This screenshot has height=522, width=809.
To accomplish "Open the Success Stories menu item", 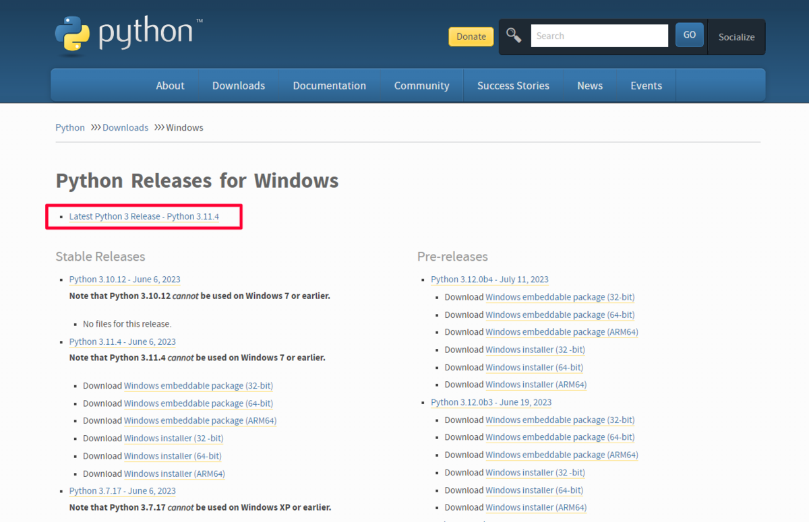I will tap(513, 86).
